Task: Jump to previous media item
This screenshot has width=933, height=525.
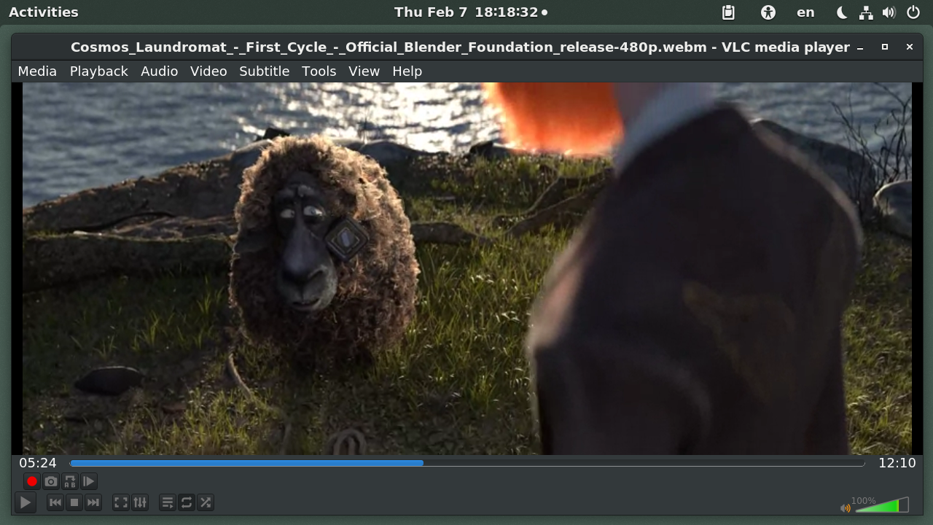Action: pyautogui.click(x=55, y=502)
